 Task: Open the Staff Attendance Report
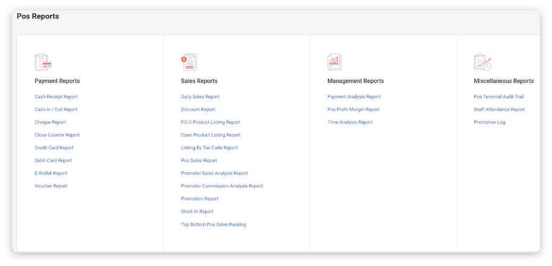tap(499, 110)
